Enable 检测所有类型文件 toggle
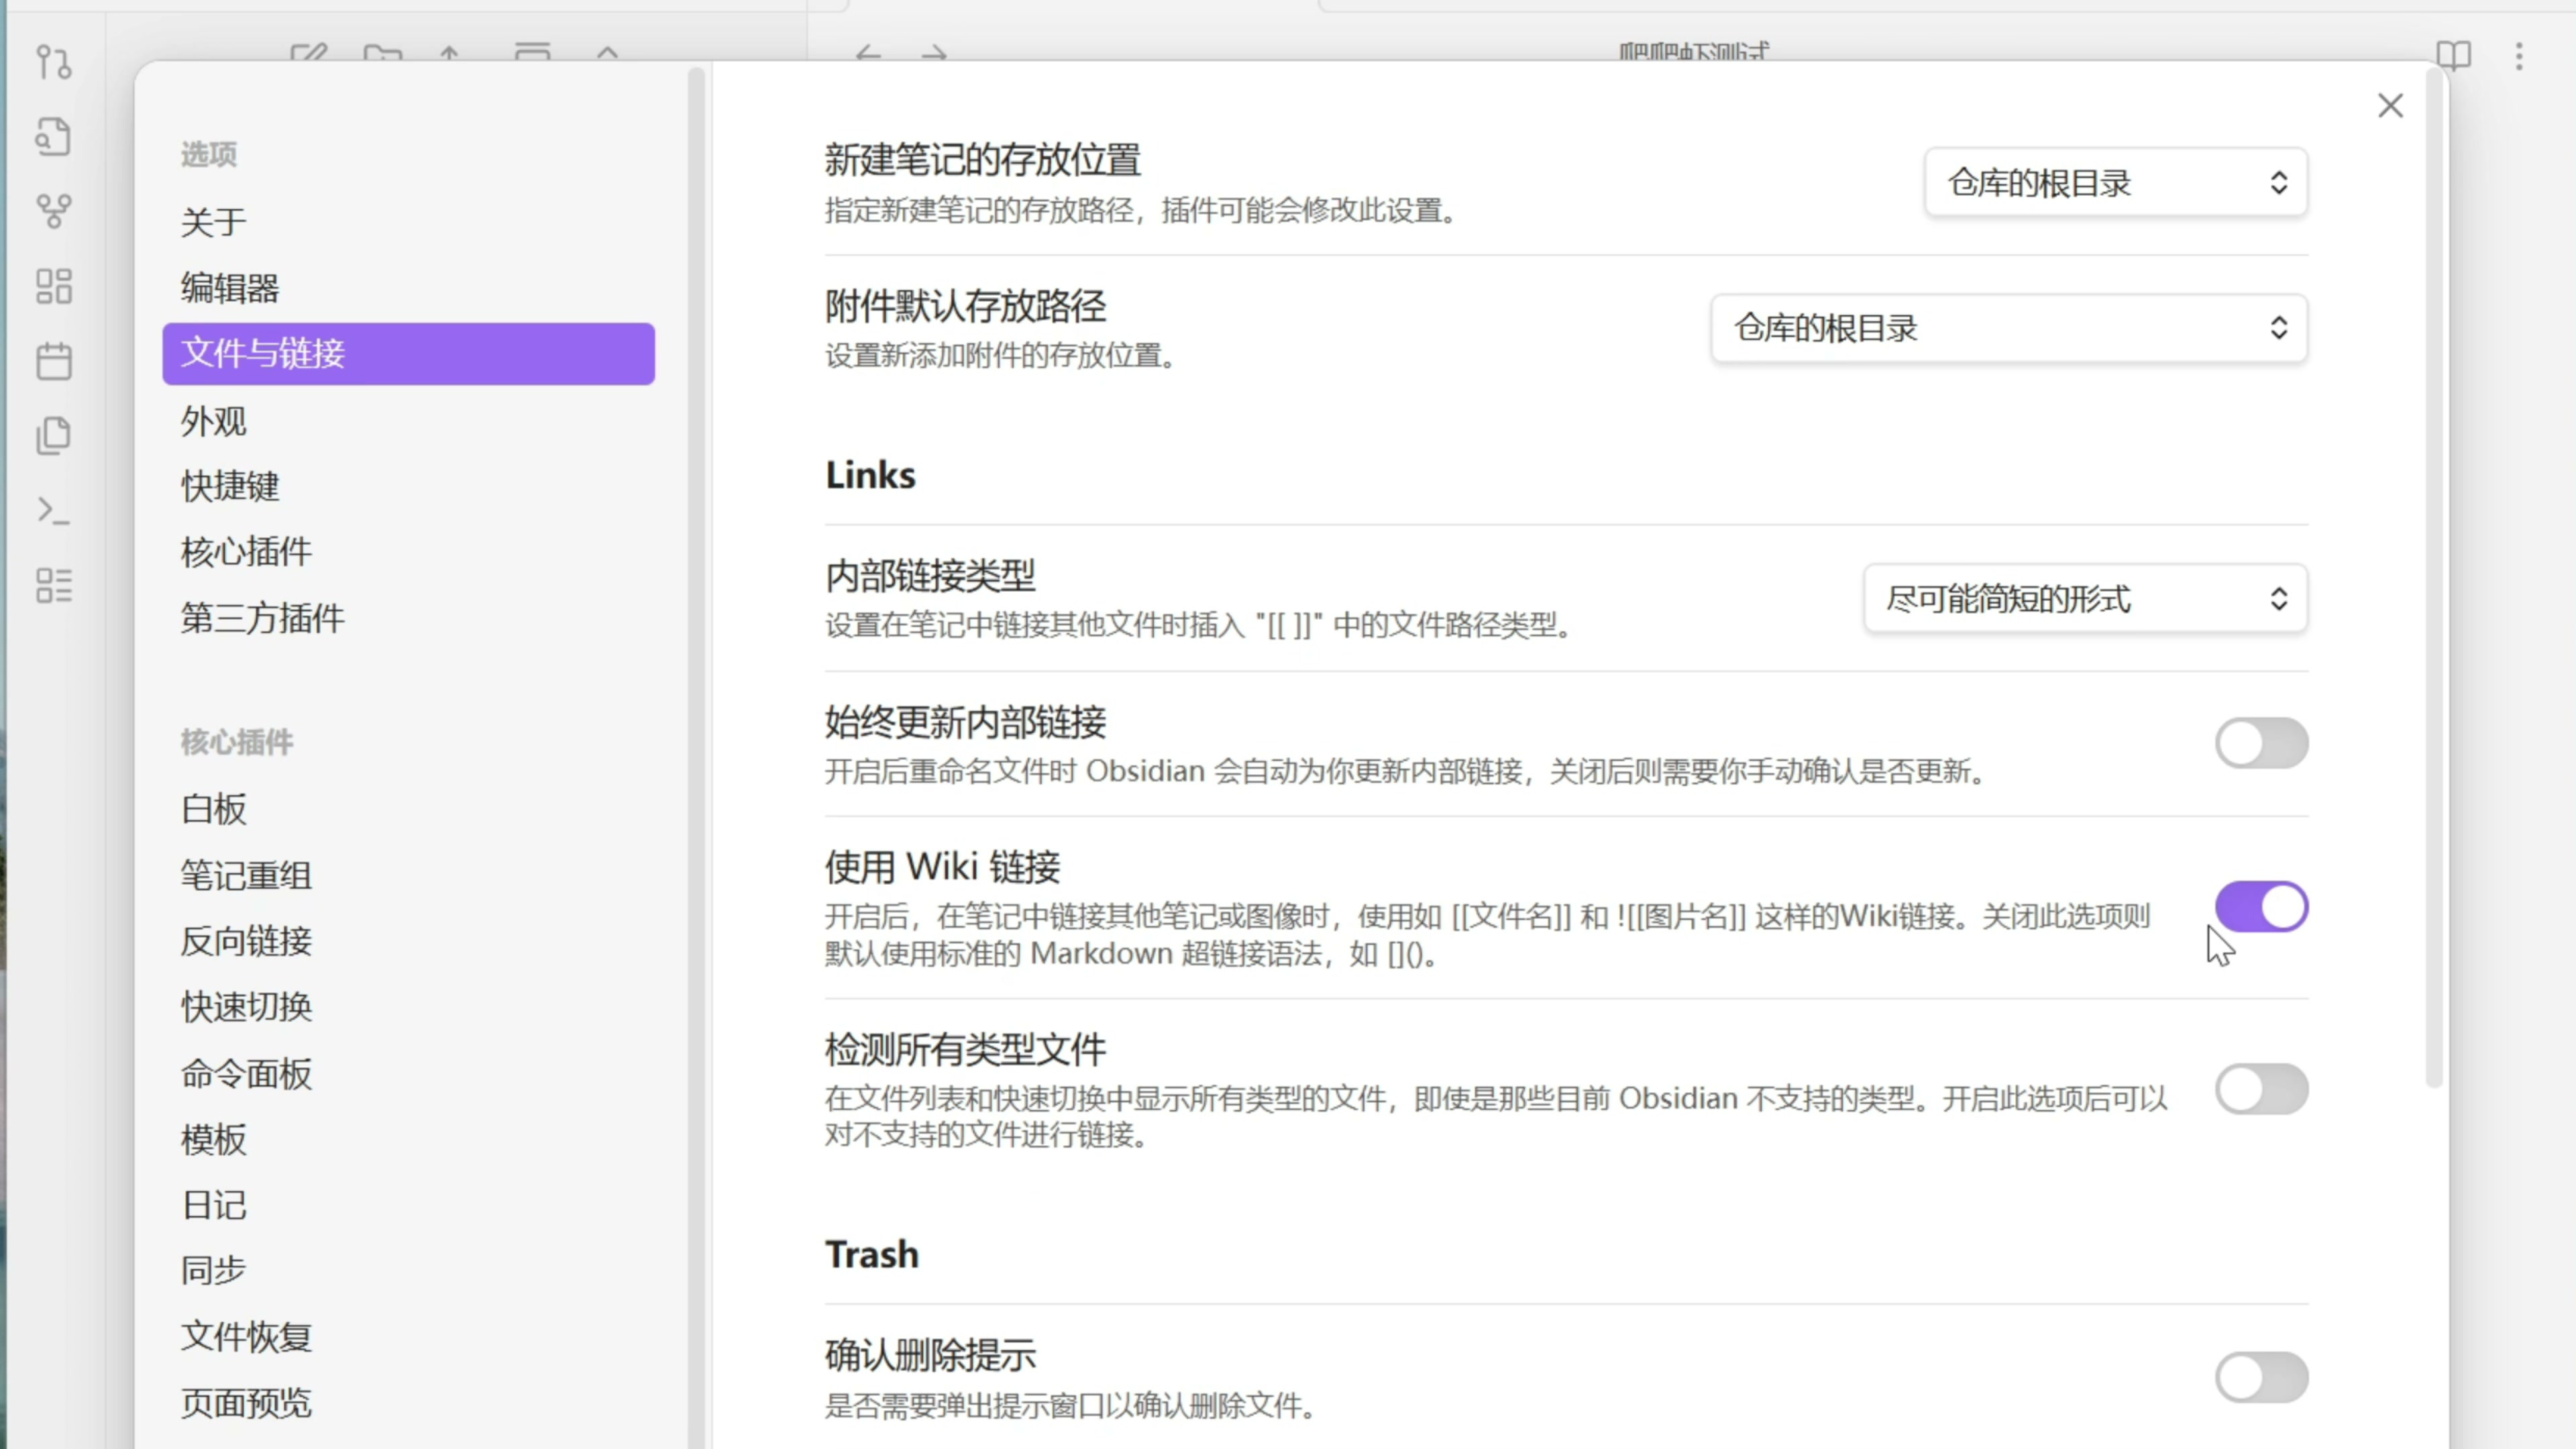Screen dimensions: 2576x1449 click(2261, 1089)
